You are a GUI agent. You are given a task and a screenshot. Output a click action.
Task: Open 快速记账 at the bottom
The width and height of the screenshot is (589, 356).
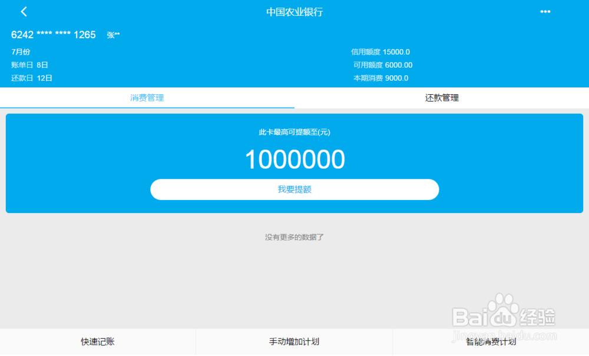[98, 342]
